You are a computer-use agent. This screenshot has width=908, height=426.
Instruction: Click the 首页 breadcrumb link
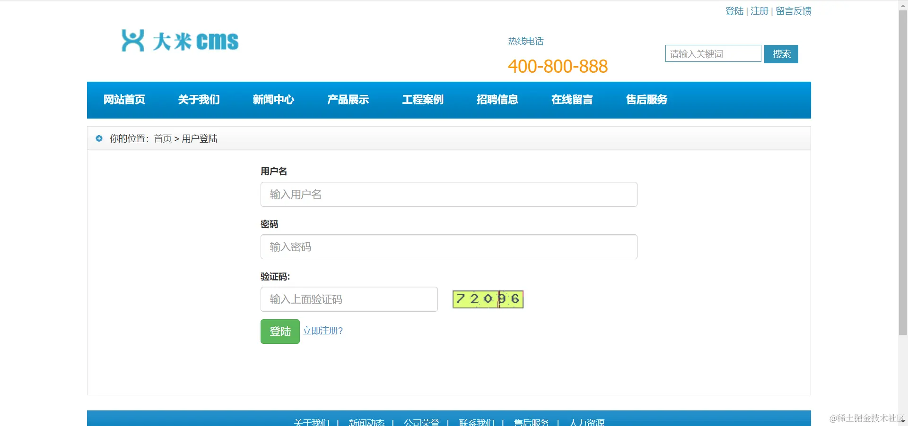[163, 138]
